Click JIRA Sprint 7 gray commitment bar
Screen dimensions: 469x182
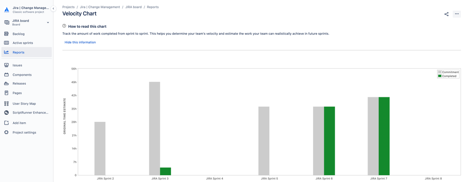click(x=373, y=136)
